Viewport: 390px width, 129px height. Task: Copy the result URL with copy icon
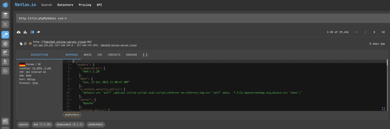pyautogui.click(x=21, y=44)
